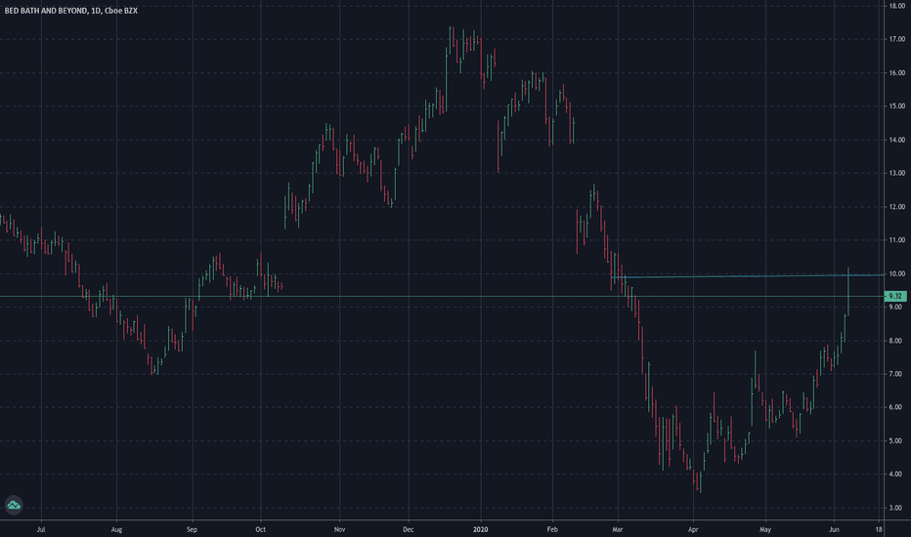Click the Nov date label on time axis
911x537 pixels.
(x=340, y=529)
